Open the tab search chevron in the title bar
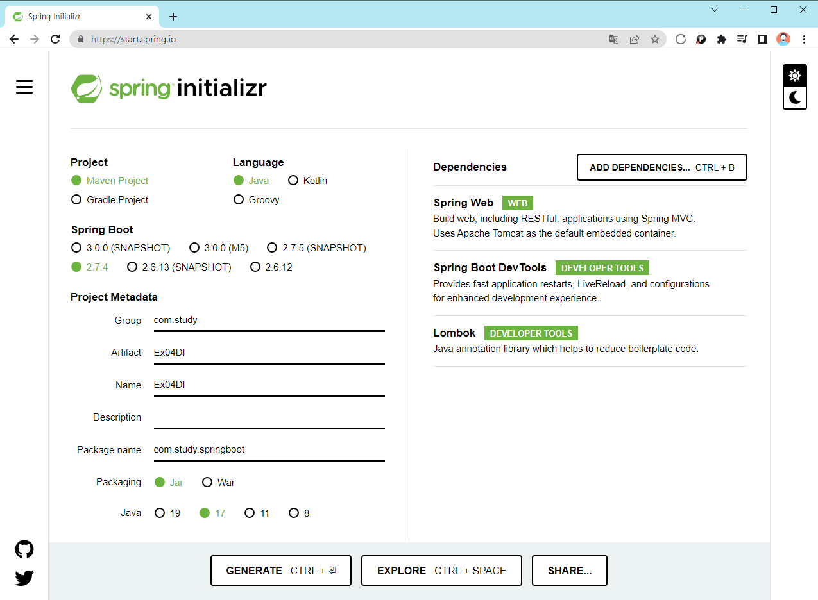818x600 pixels. click(x=715, y=10)
